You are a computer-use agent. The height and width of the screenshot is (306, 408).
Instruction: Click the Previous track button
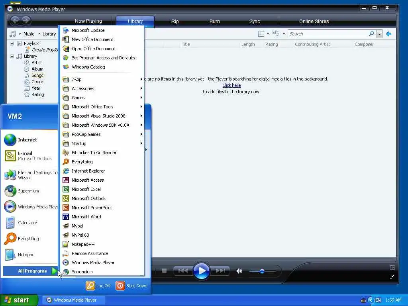(x=183, y=271)
